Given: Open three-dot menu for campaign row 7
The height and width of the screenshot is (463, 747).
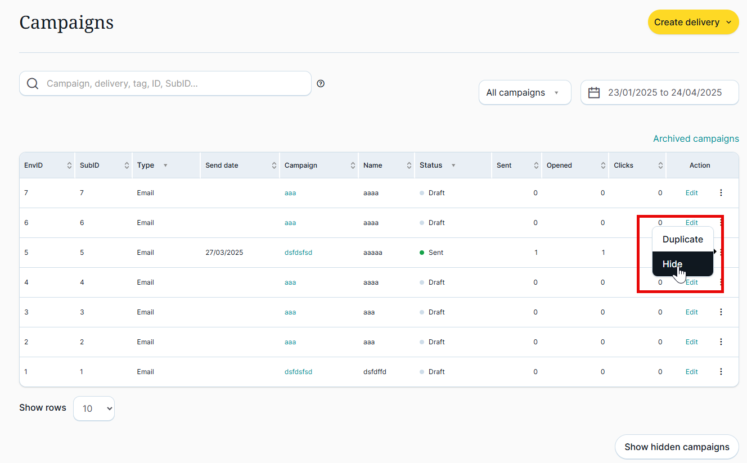Looking at the screenshot, I should [721, 193].
